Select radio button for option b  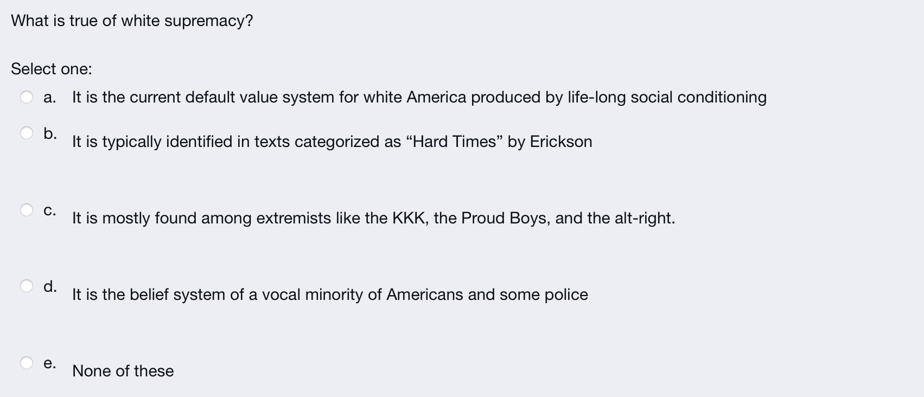click(x=27, y=133)
